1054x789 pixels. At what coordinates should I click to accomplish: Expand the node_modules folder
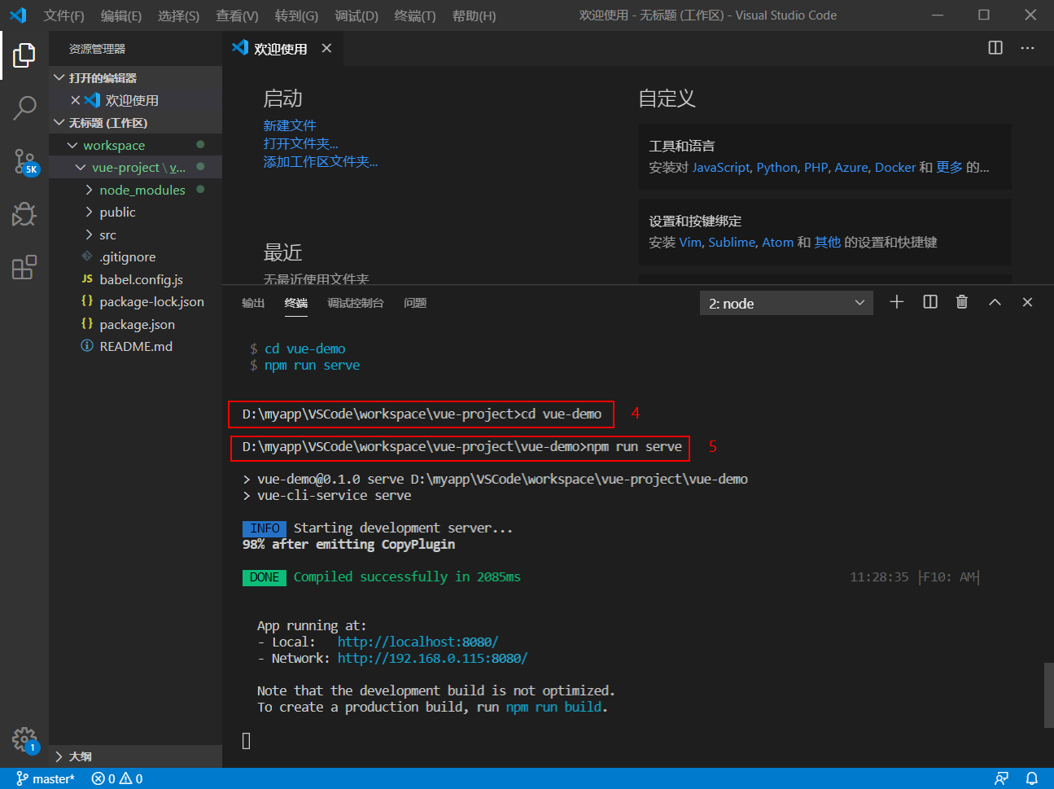tap(135, 190)
